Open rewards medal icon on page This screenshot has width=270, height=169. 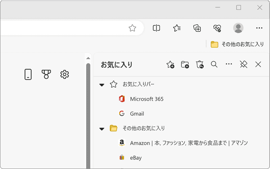click(x=46, y=74)
